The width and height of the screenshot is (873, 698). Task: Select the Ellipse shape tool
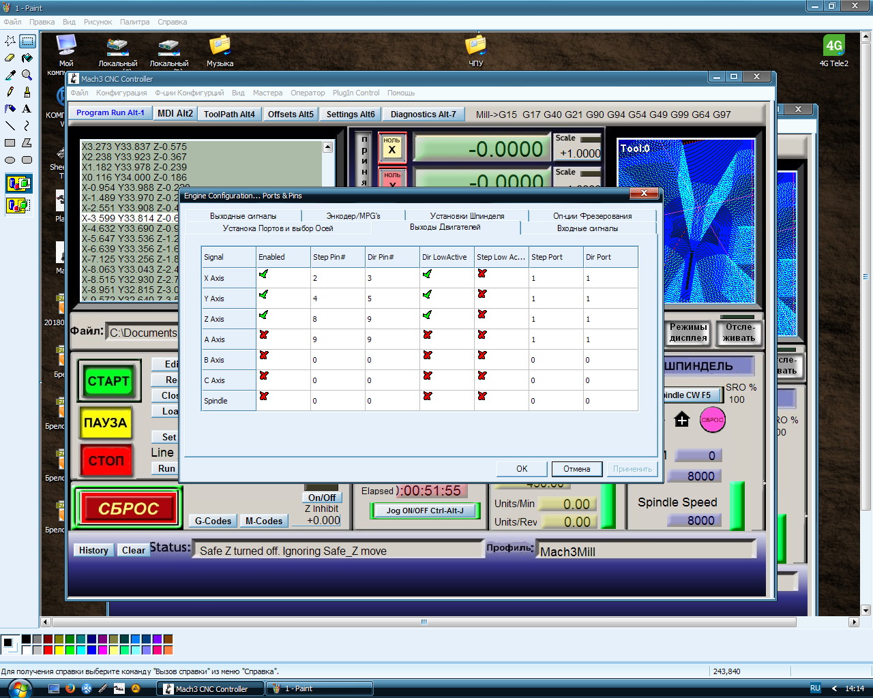[10, 160]
